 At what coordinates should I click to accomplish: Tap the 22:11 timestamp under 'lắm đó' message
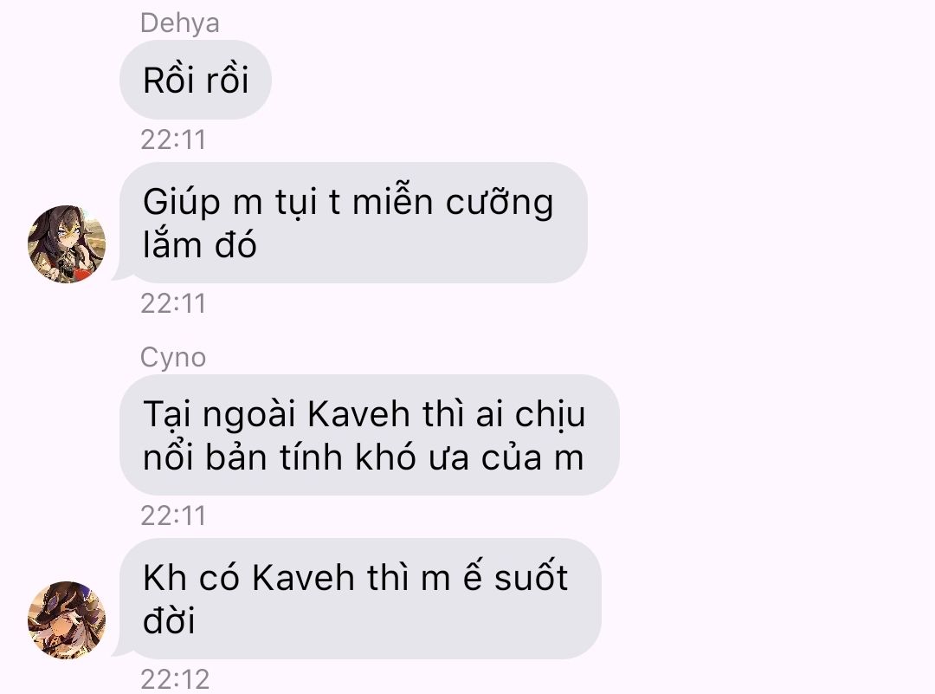(x=173, y=303)
